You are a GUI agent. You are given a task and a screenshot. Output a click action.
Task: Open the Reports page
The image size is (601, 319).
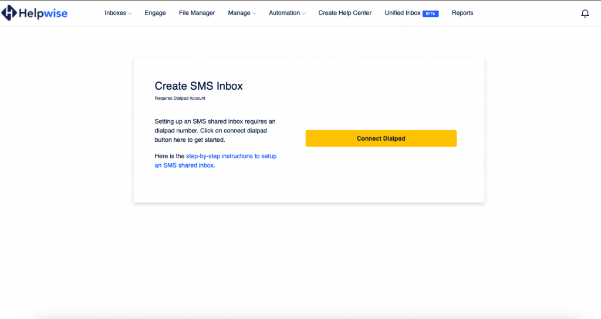click(x=462, y=13)
